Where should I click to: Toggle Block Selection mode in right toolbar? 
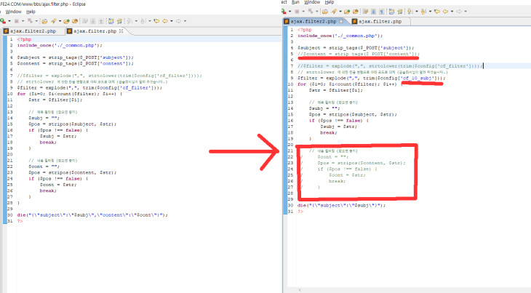click(373, 12)
